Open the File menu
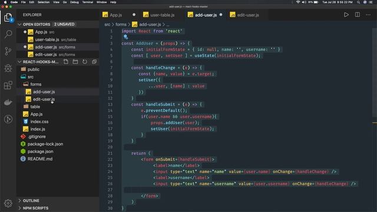 pos(24,2)
